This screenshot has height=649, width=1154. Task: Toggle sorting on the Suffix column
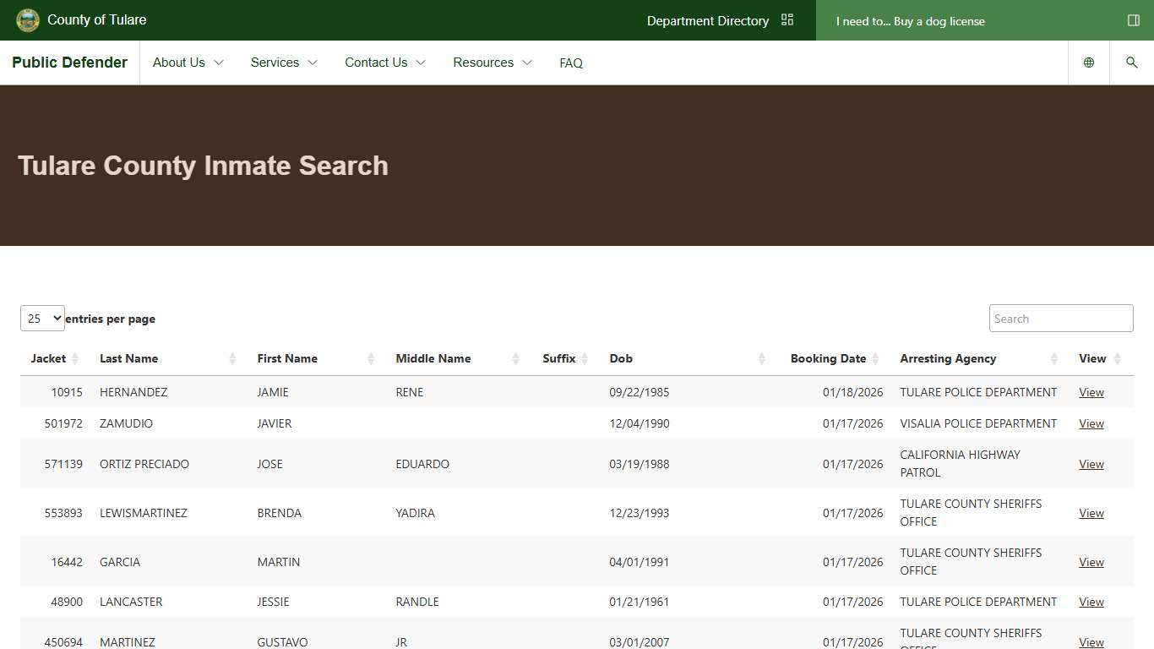(x=582, y=358)
